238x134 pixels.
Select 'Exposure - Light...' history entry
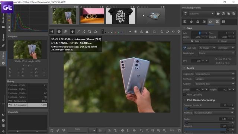pyautogui.click(x=27, y=89)
